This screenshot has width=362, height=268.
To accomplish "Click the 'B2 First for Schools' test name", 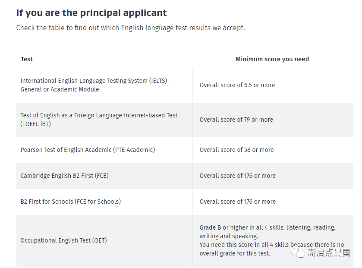I will 70,202.
